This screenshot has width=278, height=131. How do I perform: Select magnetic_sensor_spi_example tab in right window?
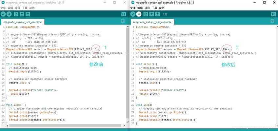pos(152,22)
